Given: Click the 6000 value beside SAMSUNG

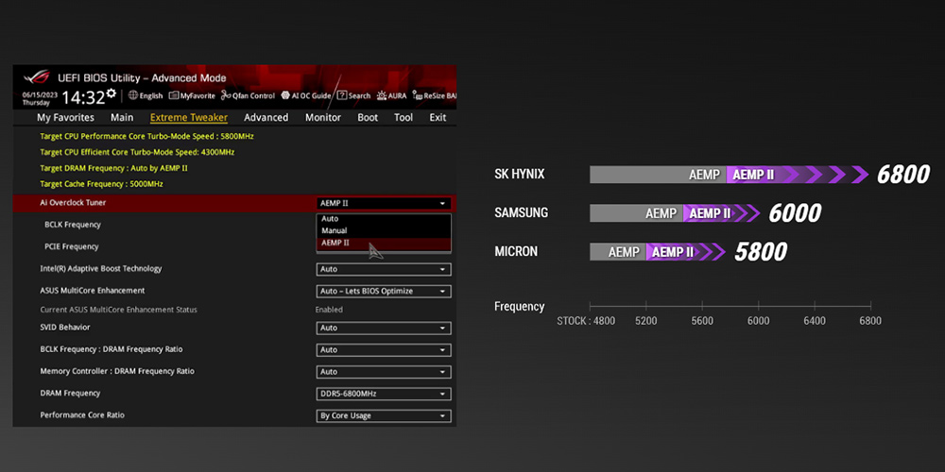Looking at the screenshot, I should 795,213.
